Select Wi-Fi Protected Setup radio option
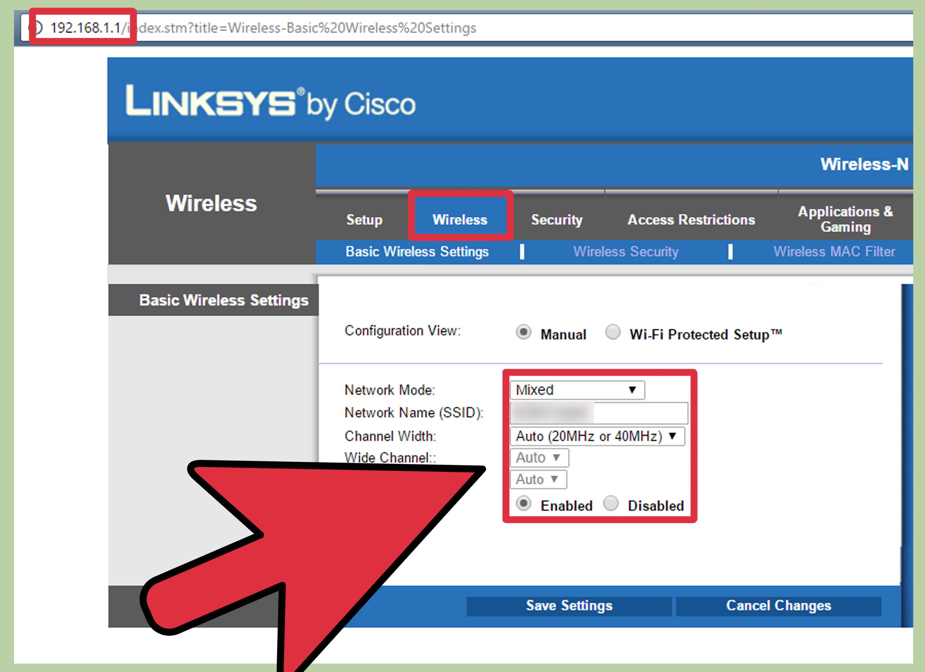The height and width of the screenshot is (672, 925). [x=612, y=332]
